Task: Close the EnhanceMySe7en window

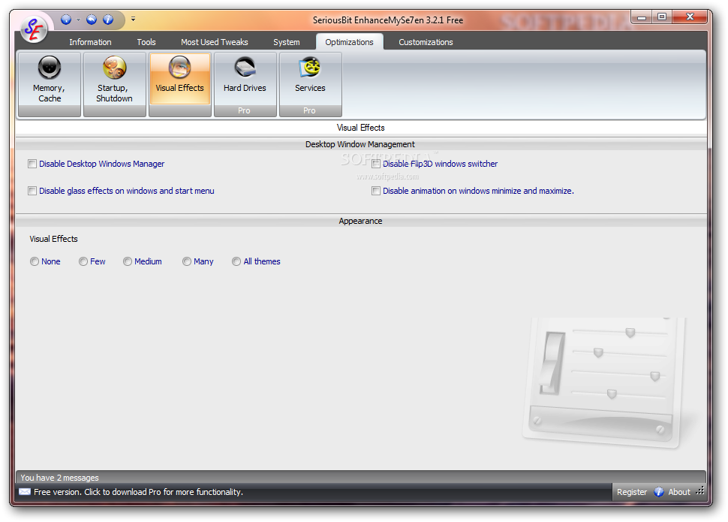Action: pos(690,17)
